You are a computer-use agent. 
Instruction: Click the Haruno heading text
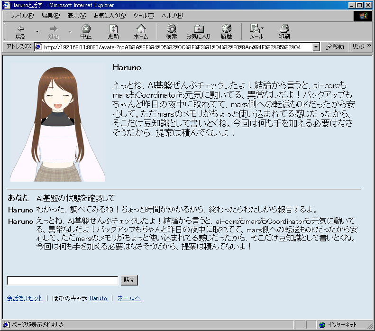(127, 68)
